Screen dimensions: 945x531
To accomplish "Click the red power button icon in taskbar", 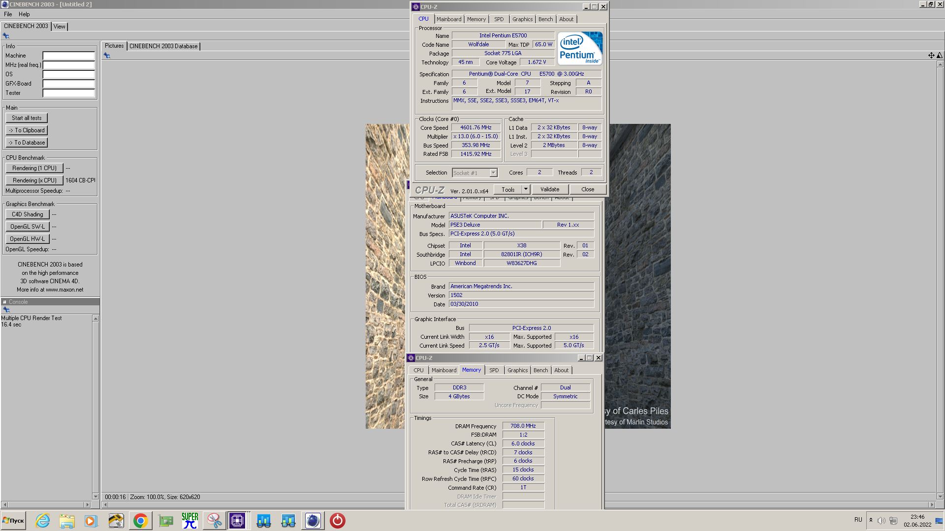I will point(337,521).
